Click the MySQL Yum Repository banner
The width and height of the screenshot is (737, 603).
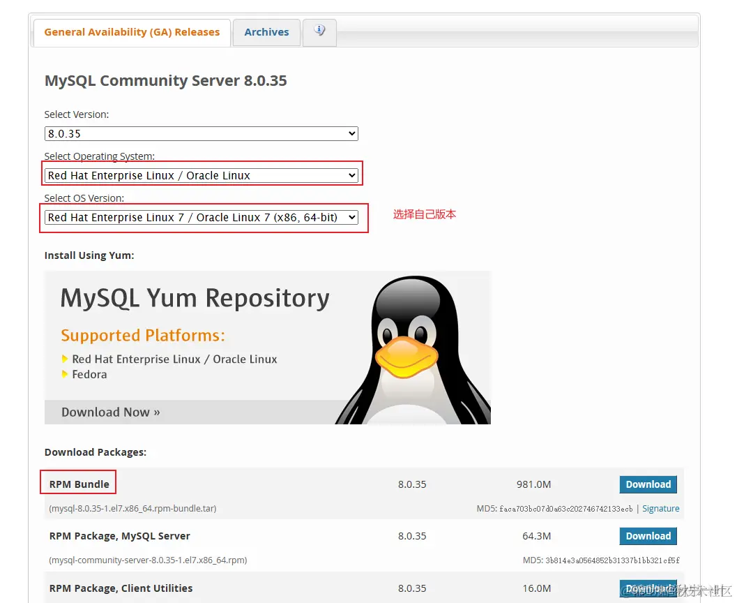pos(268,348)
